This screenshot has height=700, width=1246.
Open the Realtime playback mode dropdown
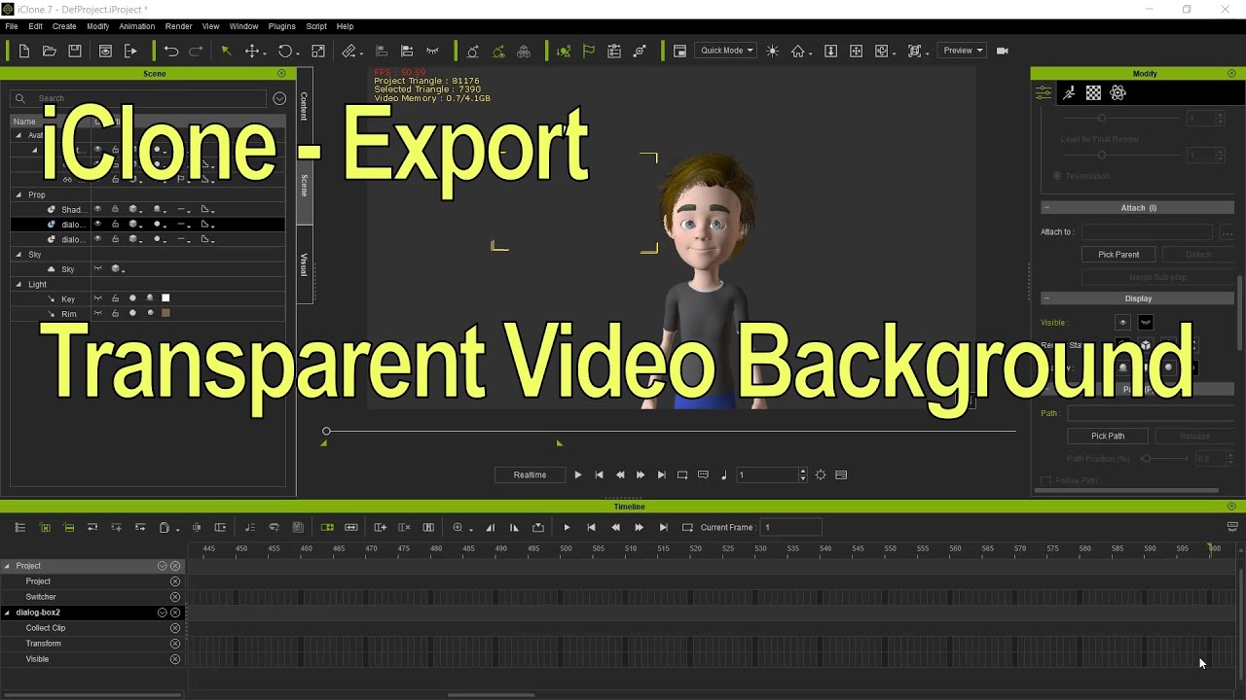click(530, 474)
